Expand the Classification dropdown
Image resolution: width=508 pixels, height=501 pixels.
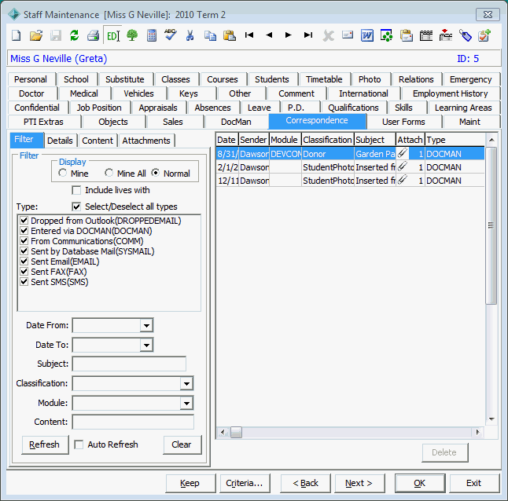186,383
